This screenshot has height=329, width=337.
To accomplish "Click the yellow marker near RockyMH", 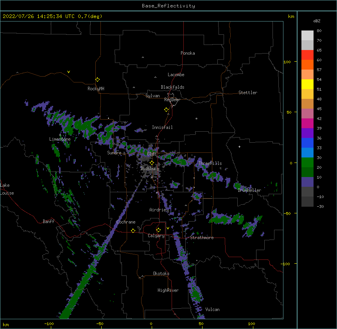I will coord(97,79).
